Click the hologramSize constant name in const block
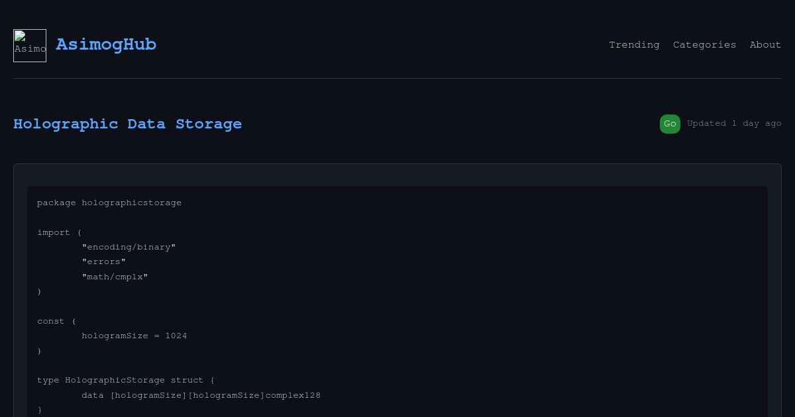 pyautogui.click(x=115, y=336)
